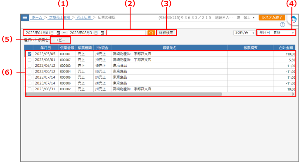Open the start date calendar picker
This screenshot has width=299, height=162.
coord(58,33)
